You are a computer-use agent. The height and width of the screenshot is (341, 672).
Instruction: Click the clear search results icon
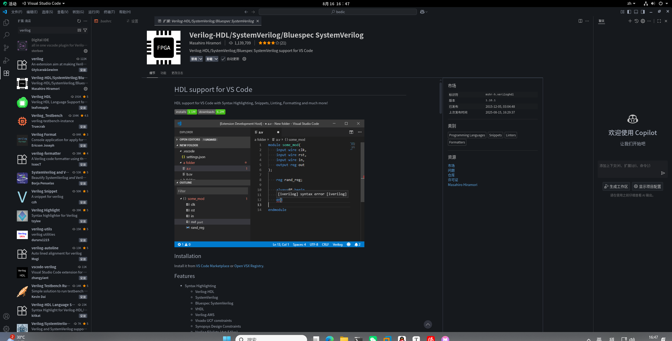(79, 30)
